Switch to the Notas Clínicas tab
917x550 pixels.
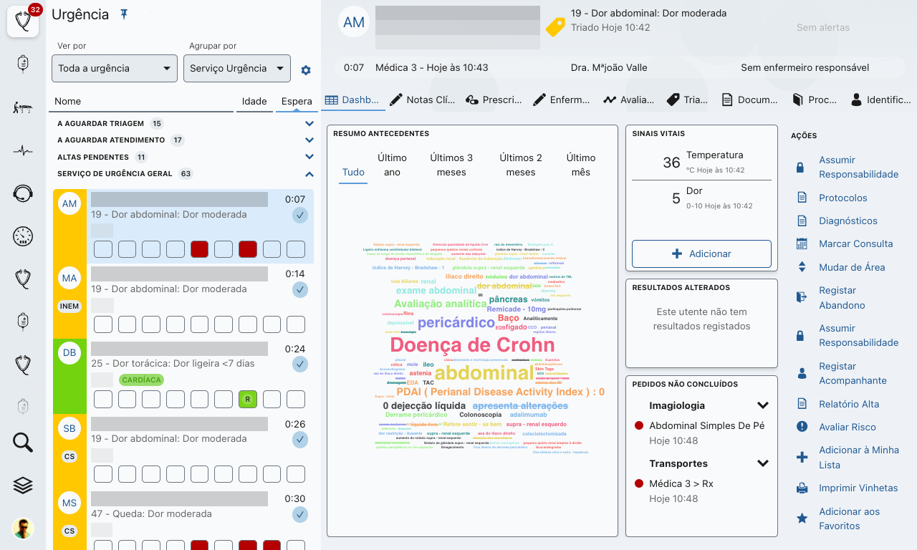(422, 100)
